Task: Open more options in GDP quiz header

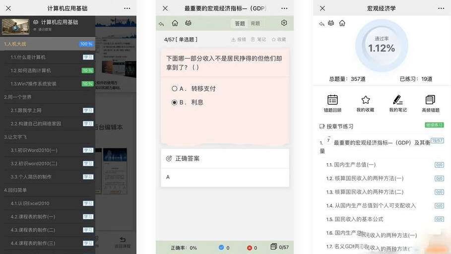Action: (284, 8)
